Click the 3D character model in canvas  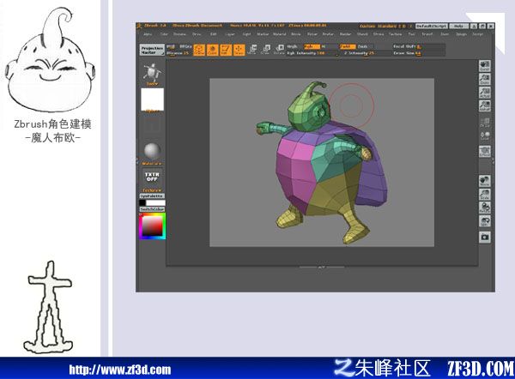click(x=324, y=164)
